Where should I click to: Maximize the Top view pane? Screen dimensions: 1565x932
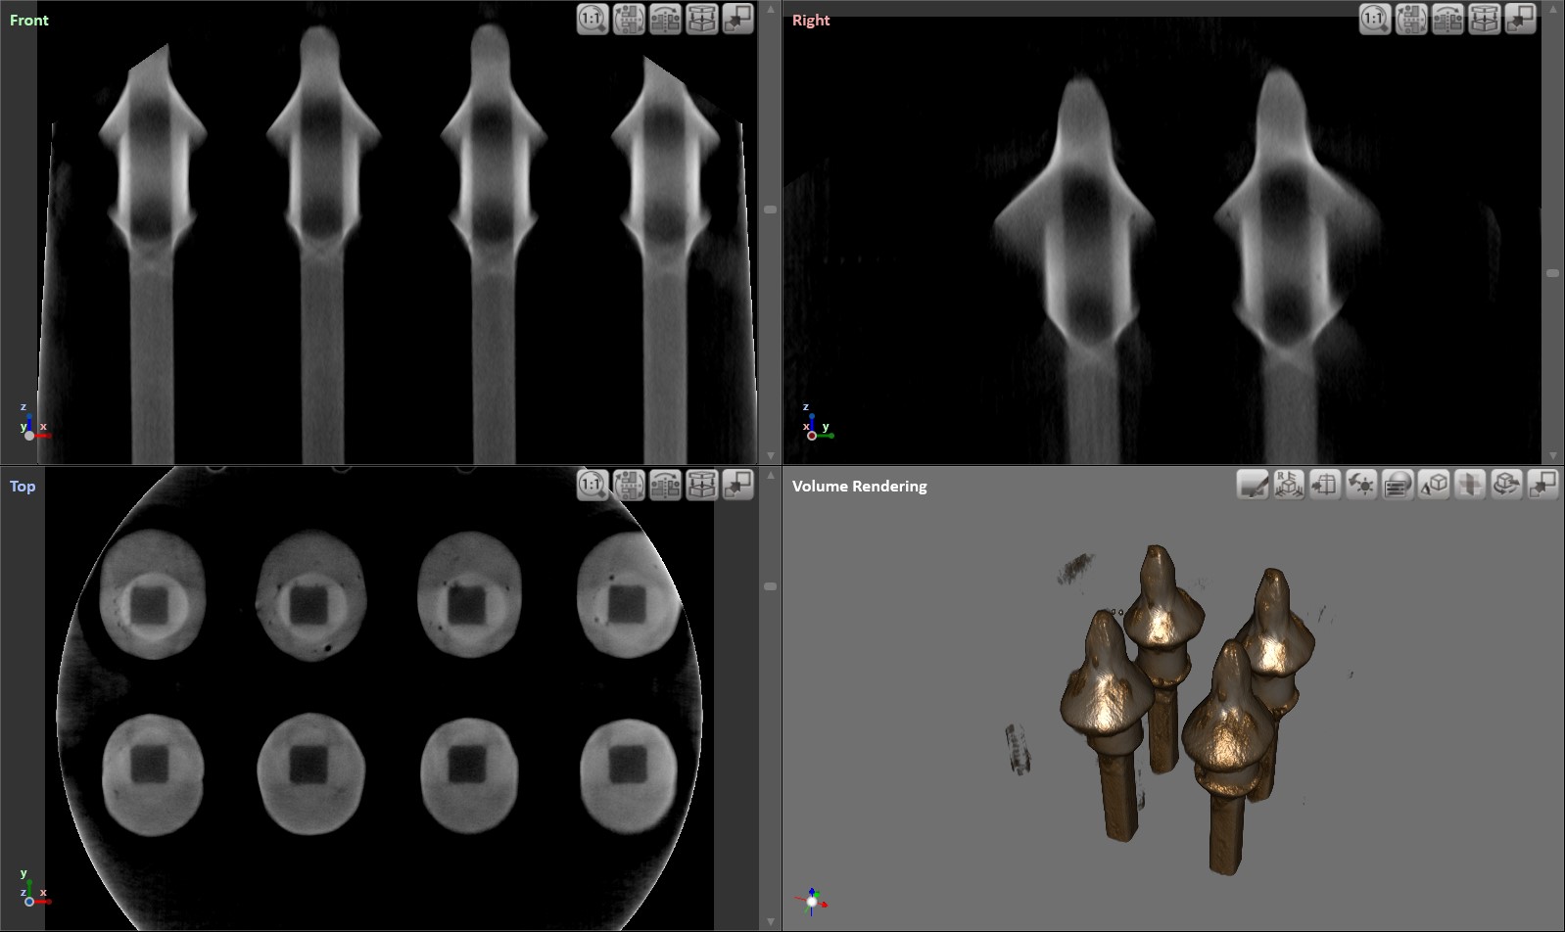pos(737,485)
